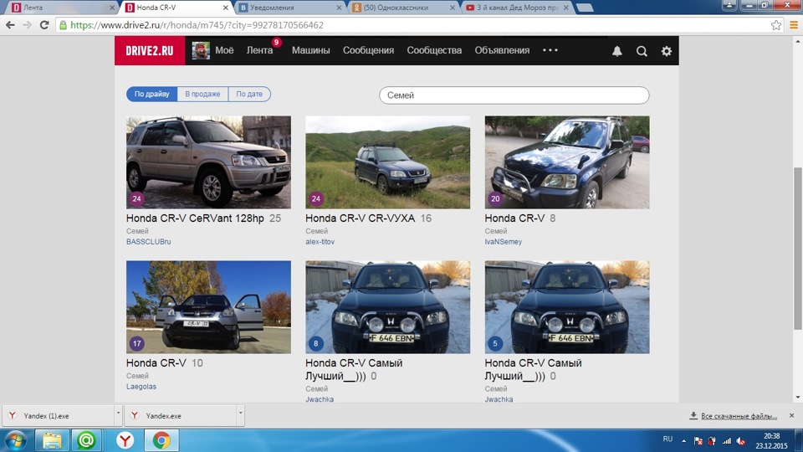Viewport: 803px width, 452px height.
Task: Open 'Лента' in the navbar
Action: pyautogui.click(x=259, y=50)
